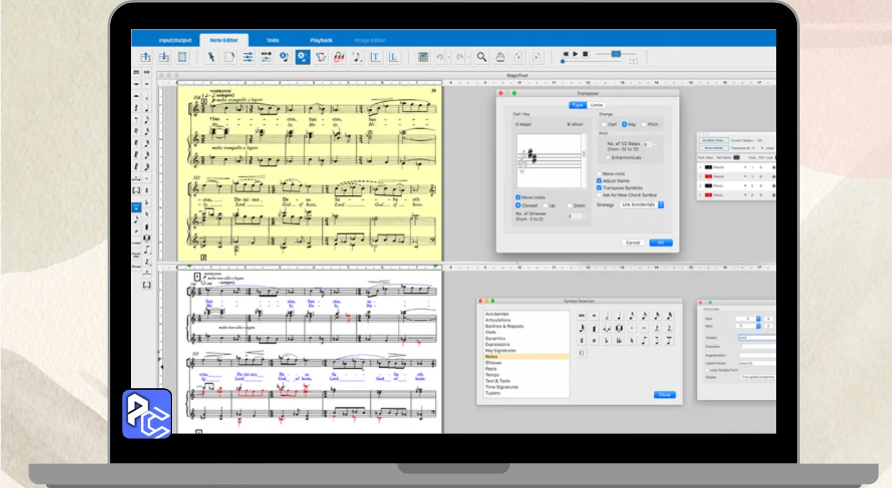Image resolution: width=892 pixels, height=488 pixels.
Task: Uncheck the Adjust Stems checkbox
Action: click(x=599, y=181)
